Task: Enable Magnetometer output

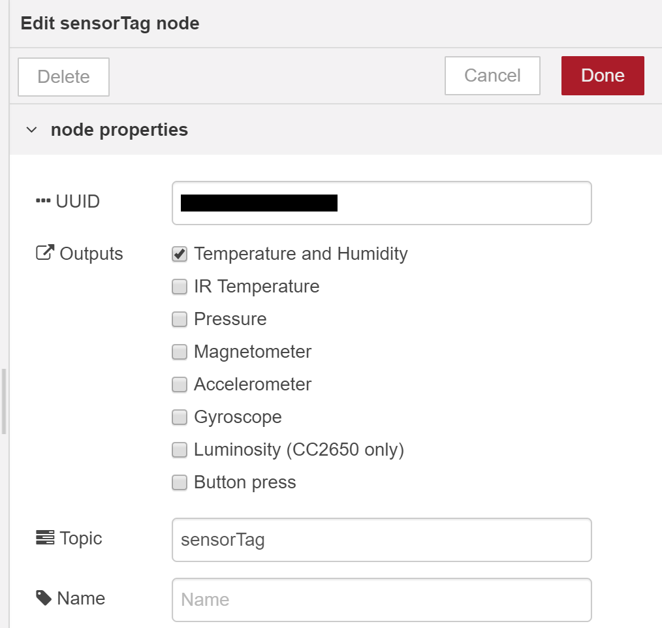Action: (180, 352)
